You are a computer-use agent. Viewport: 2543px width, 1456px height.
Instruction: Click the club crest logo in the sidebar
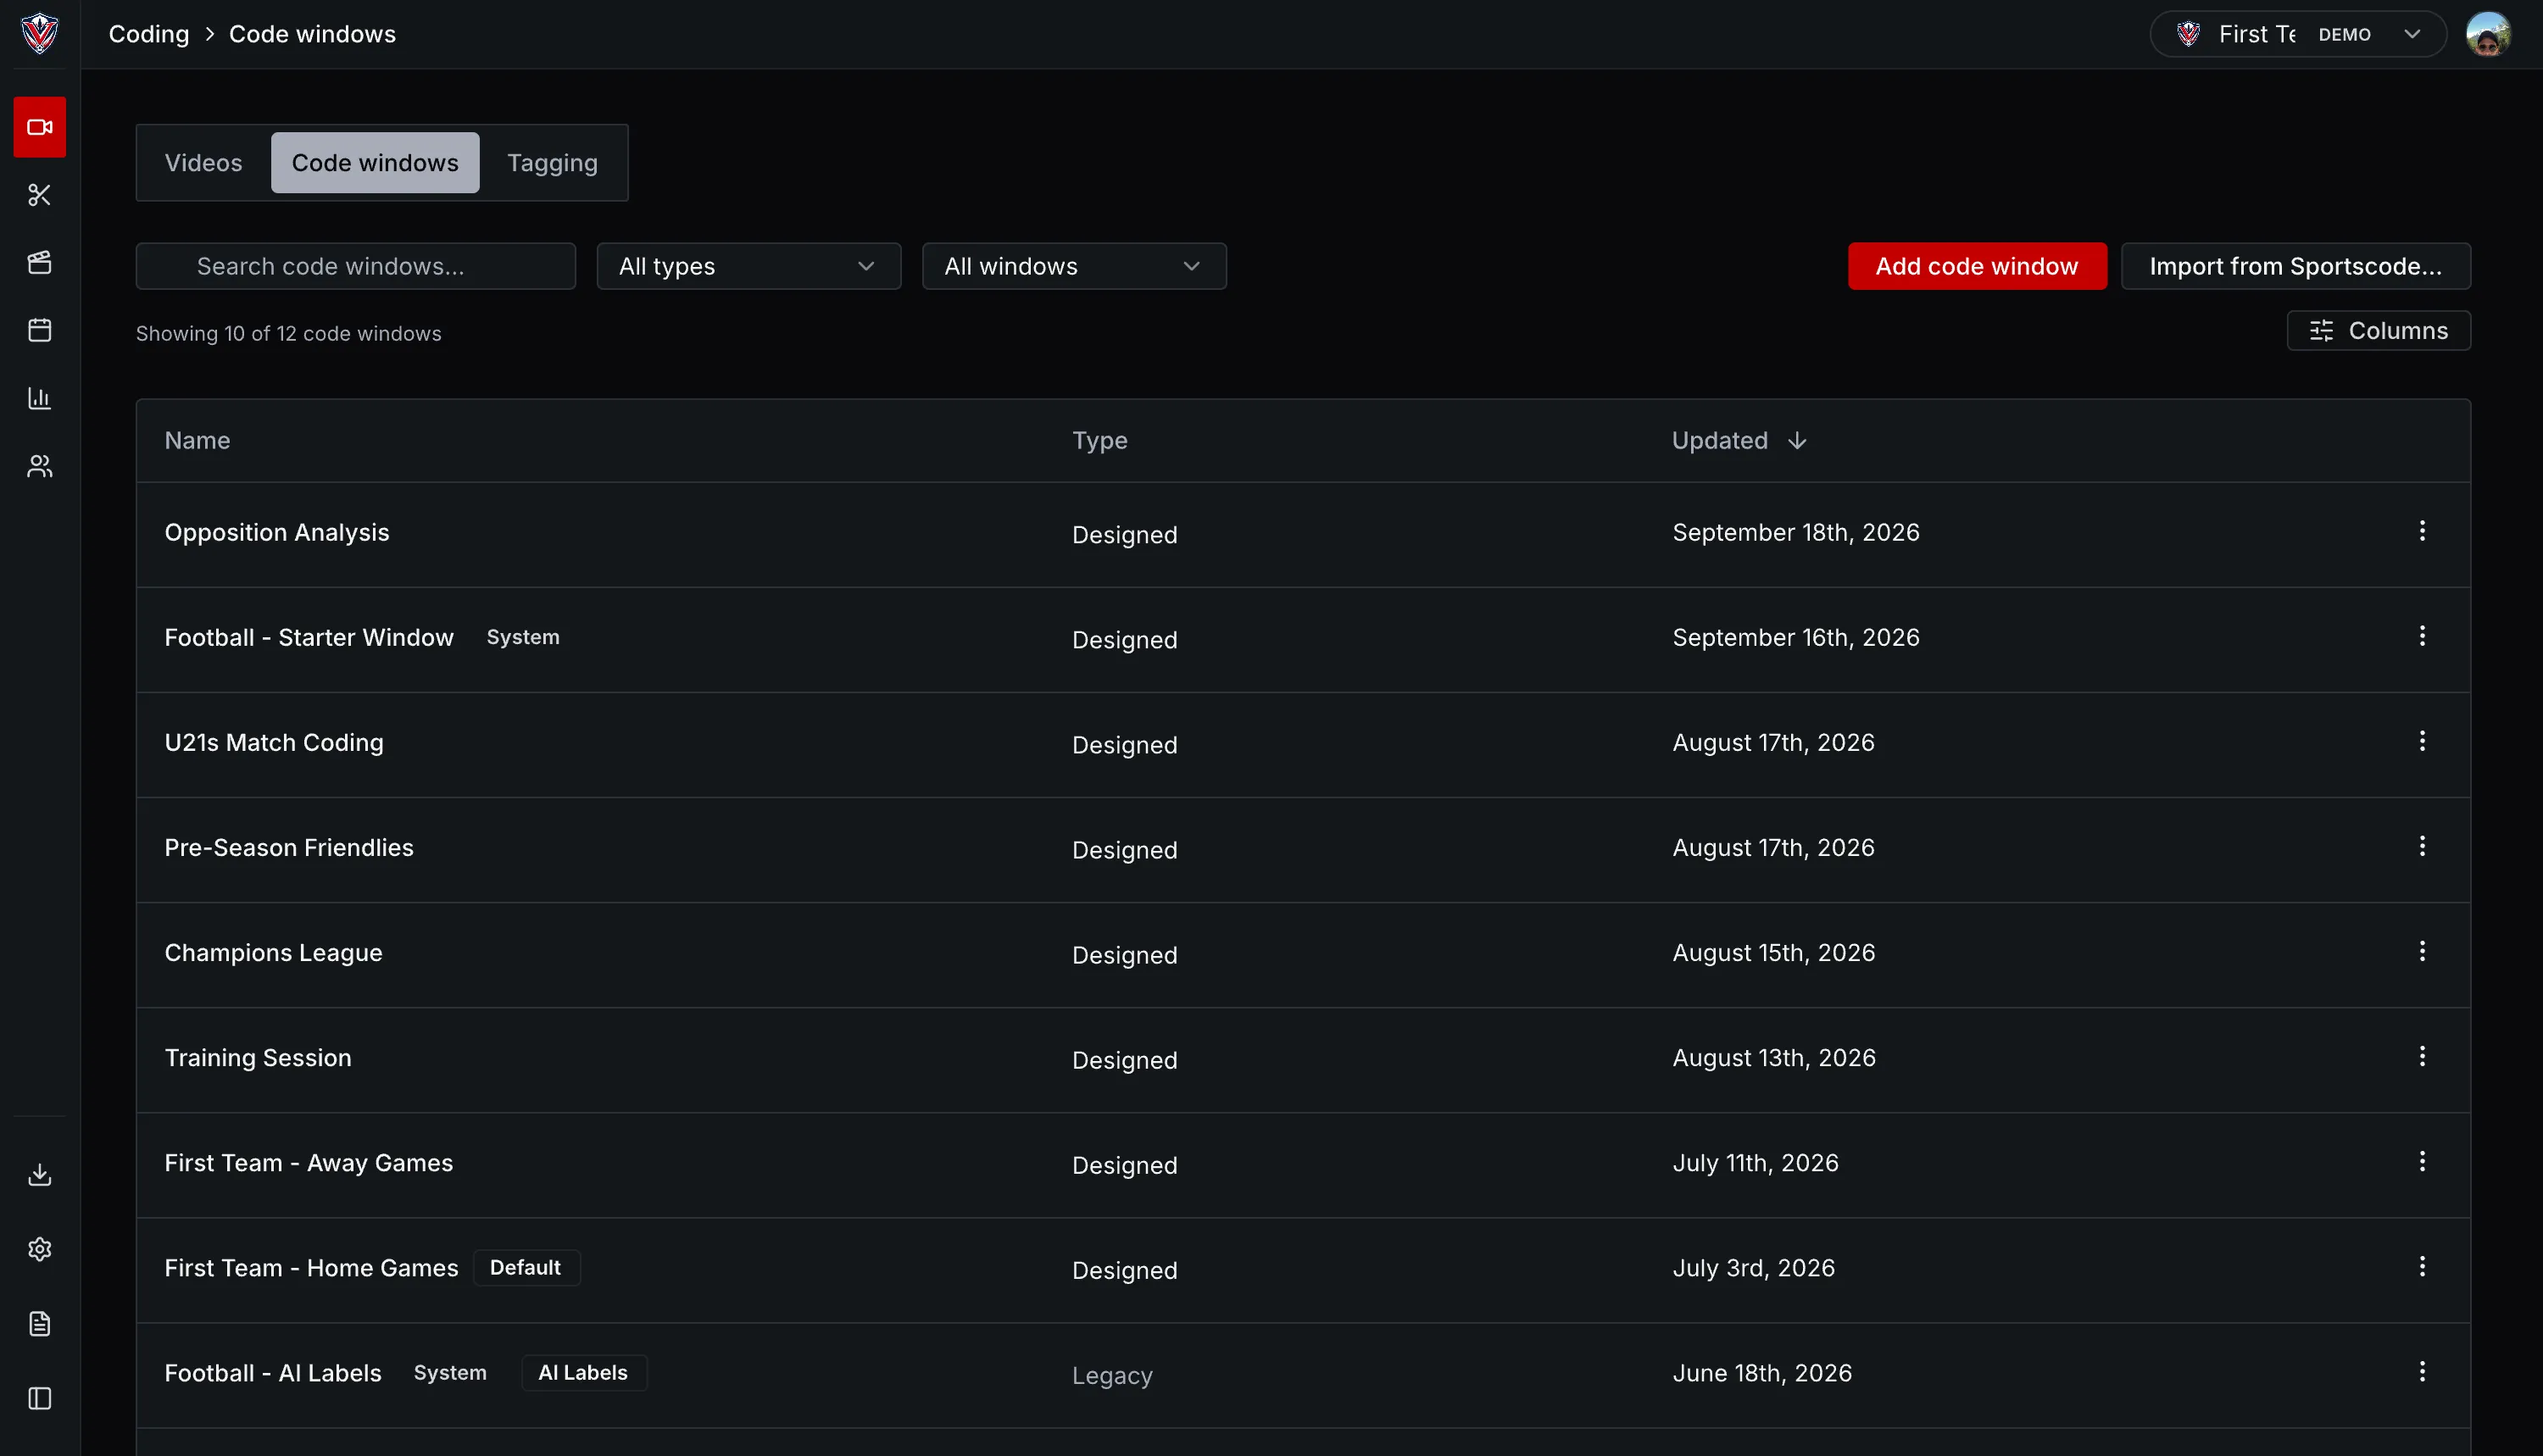pyautogui.click(x=39, y=33)
